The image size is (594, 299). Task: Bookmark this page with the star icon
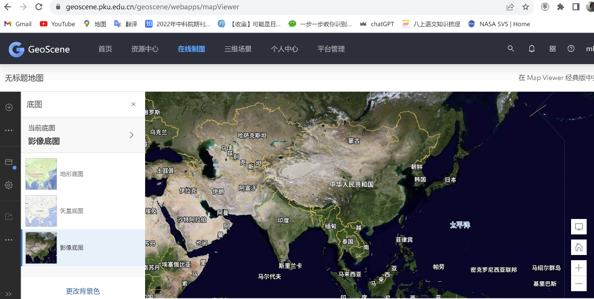pyautogui.click(x=525, y=7)
